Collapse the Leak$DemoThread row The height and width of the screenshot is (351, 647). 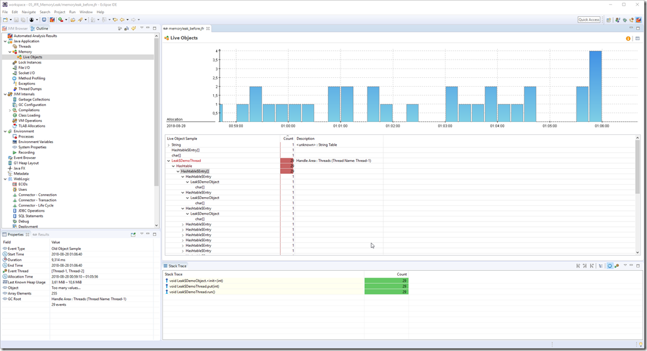point(168,161)
